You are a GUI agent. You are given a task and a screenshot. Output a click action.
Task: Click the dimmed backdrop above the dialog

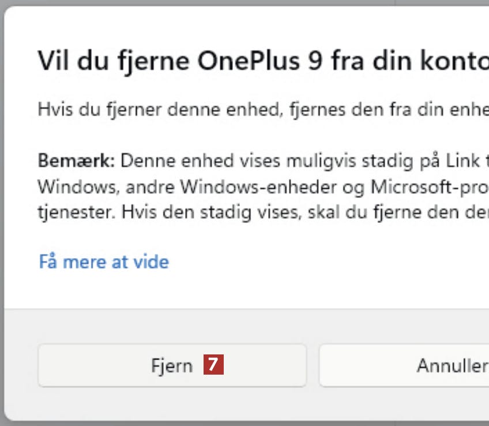pos(231,3)
